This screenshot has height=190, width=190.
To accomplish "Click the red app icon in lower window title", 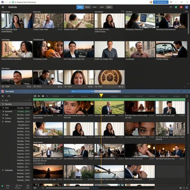I will (x=2, y=91).
